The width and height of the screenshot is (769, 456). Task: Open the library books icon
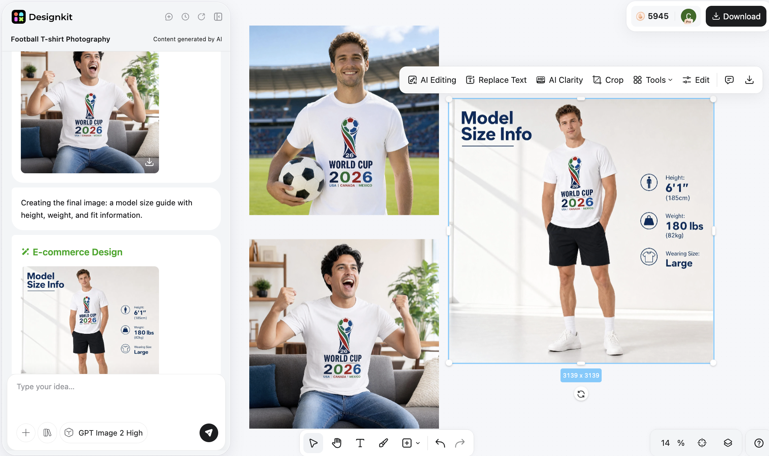[47, 433]
